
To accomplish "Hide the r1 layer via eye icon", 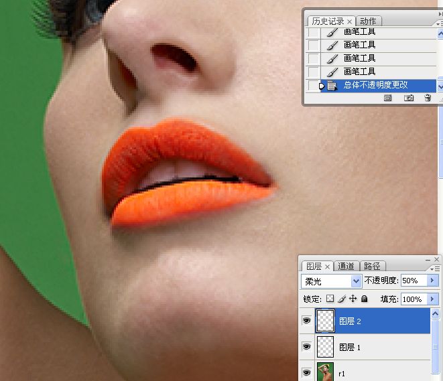I will click(x=307, y=373).
